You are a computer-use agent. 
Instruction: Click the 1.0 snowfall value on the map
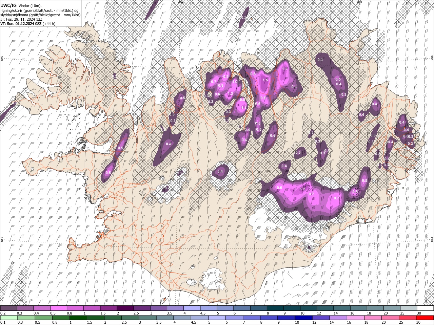coord(235,82)
